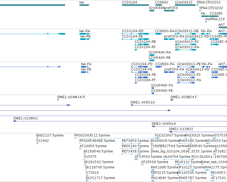Image resolution: width=227 pixels, height=182 pixels.
Task: Click the Fib gene label
Action: [x=203, y=13]
